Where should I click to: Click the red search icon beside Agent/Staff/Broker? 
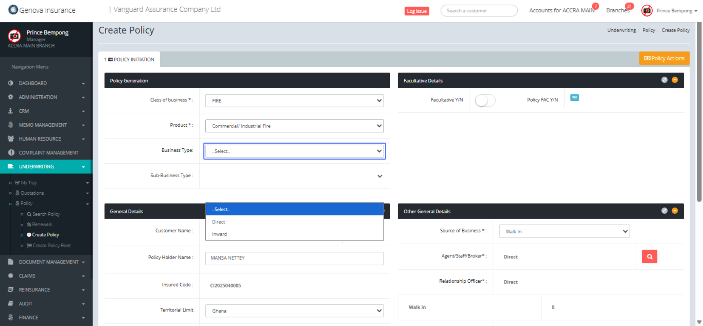pos(649,256)
